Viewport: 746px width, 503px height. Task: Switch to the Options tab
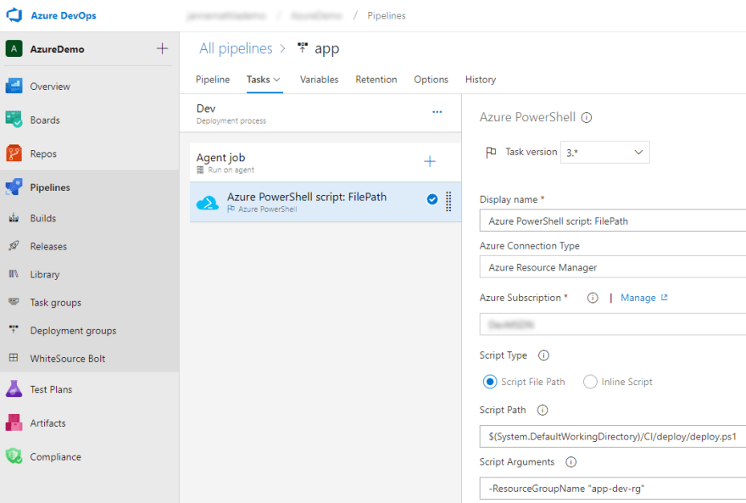coord(431,80)
